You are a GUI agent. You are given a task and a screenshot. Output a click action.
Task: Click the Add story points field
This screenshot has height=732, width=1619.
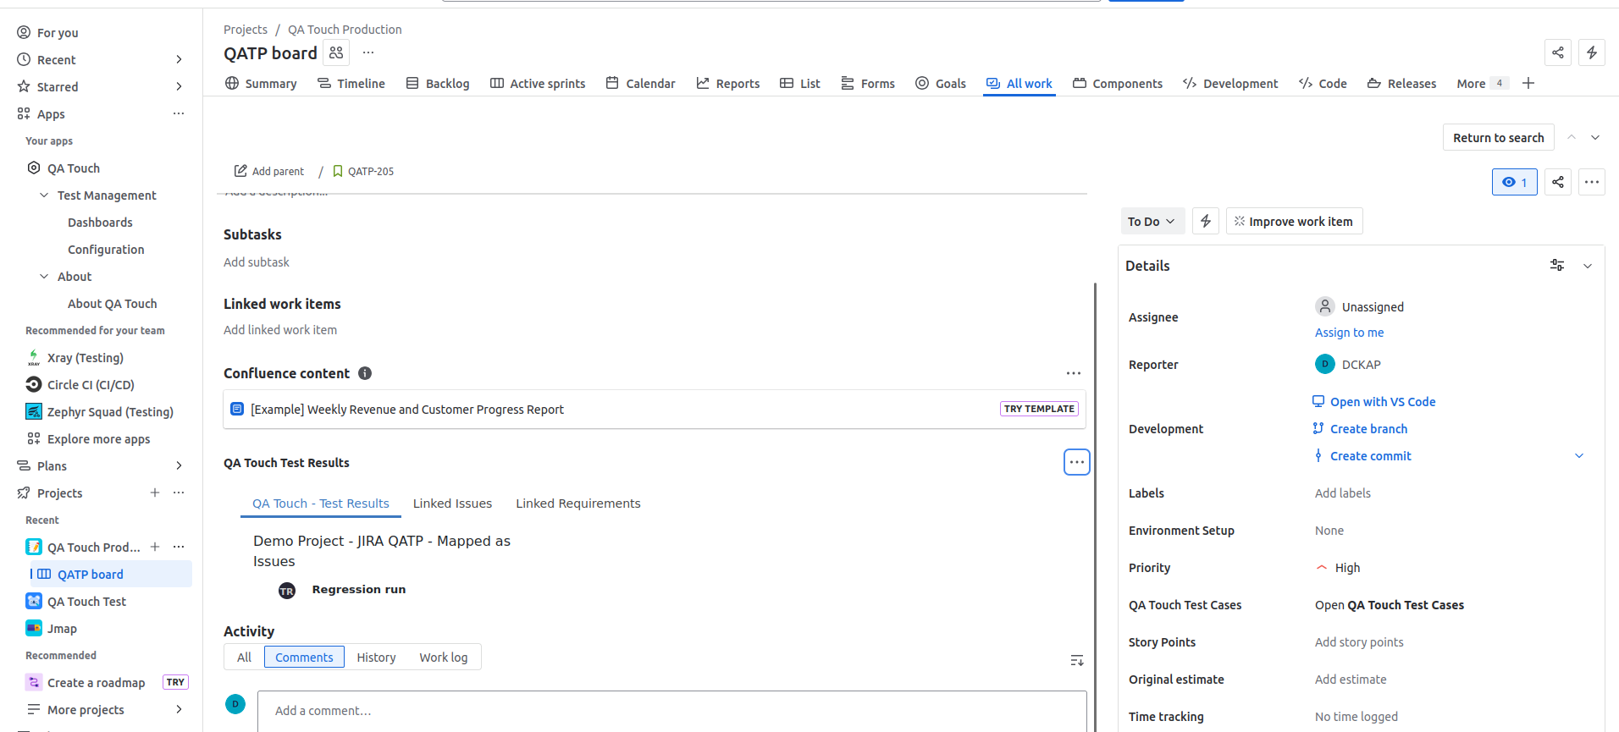point(1359,642)
